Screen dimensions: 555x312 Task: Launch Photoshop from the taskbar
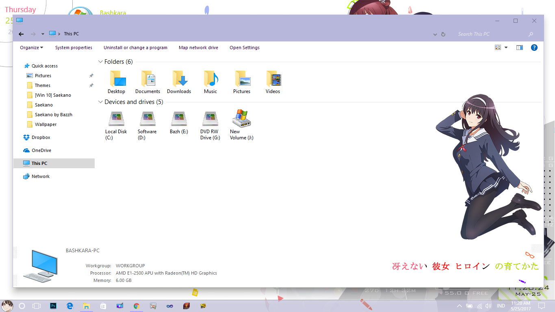(53, 306)
